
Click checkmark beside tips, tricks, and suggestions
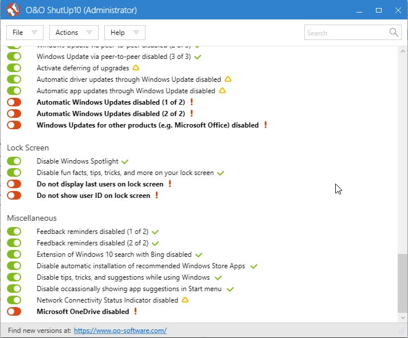coord(218,278)
